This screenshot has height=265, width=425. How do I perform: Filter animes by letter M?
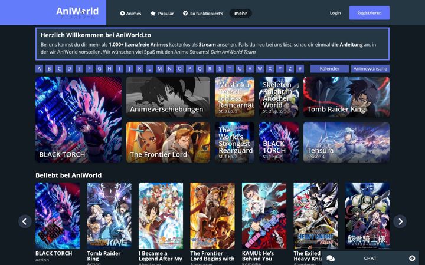point(159,69)
